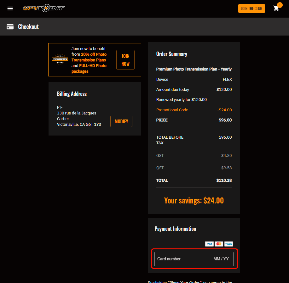The height and width of the screenshot is (283, 289).
Task: Click the Renewed yearly for $120.00 text
Action: pyautogui.click(x=182, y=100)
